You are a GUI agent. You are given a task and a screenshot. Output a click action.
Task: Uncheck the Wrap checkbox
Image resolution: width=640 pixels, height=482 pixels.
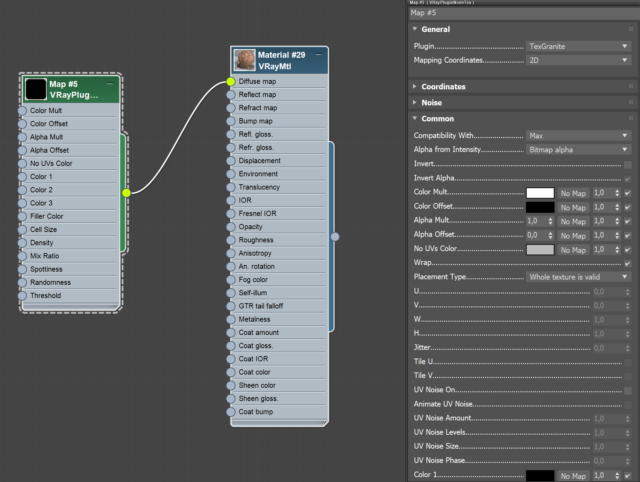[628, 263]
